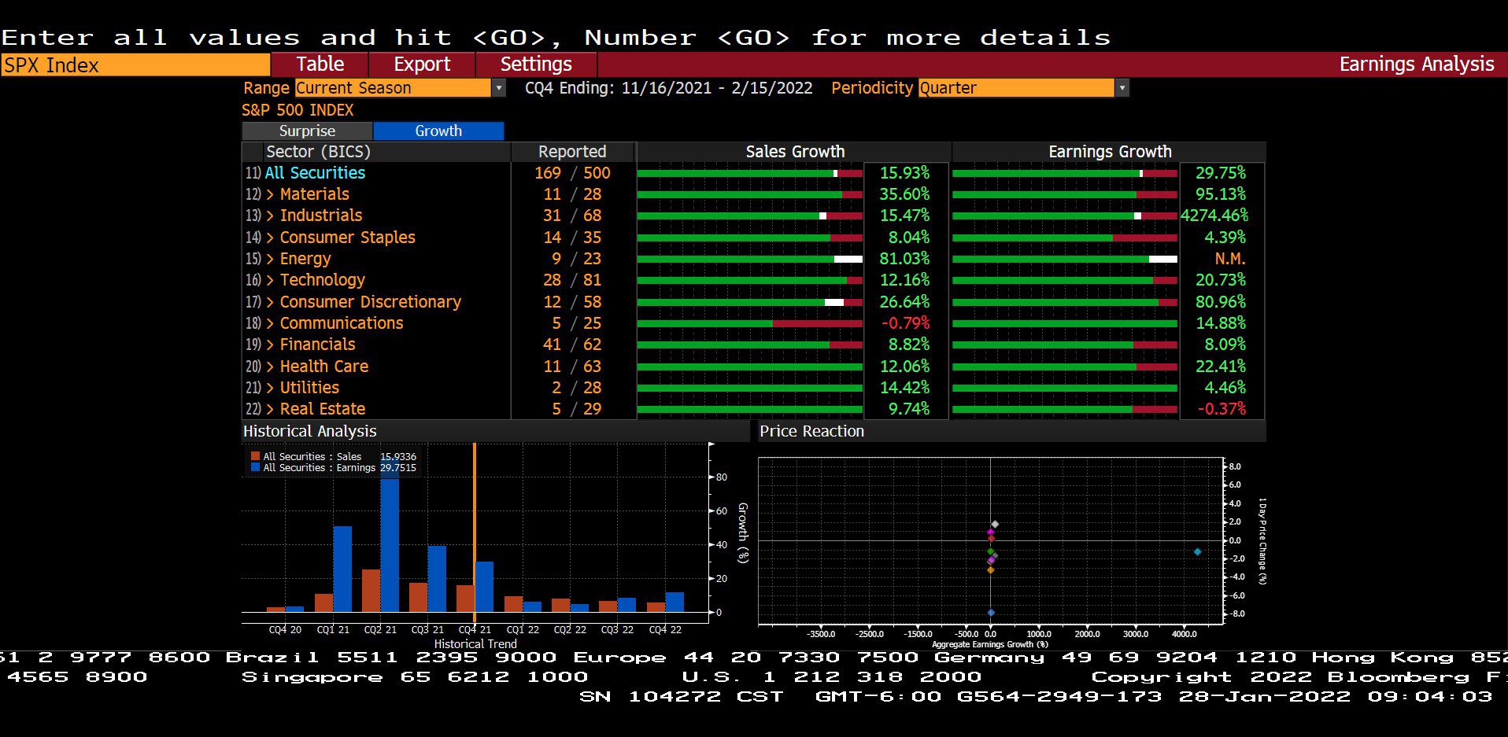Click the Price Reaction panel header
Viewport: 1508px width, 737px height.
click(x=1012, y=431)
